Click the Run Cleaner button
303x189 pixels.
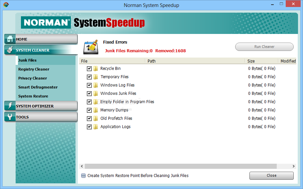pos(264,47)
